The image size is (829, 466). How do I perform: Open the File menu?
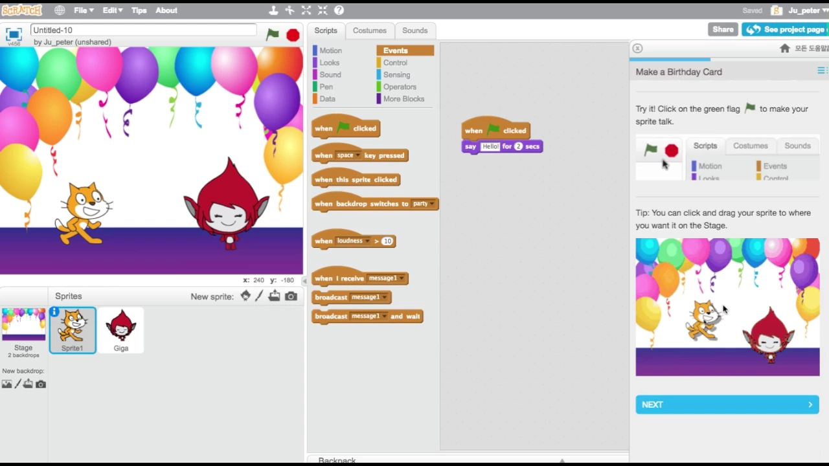tap(84, 10)
